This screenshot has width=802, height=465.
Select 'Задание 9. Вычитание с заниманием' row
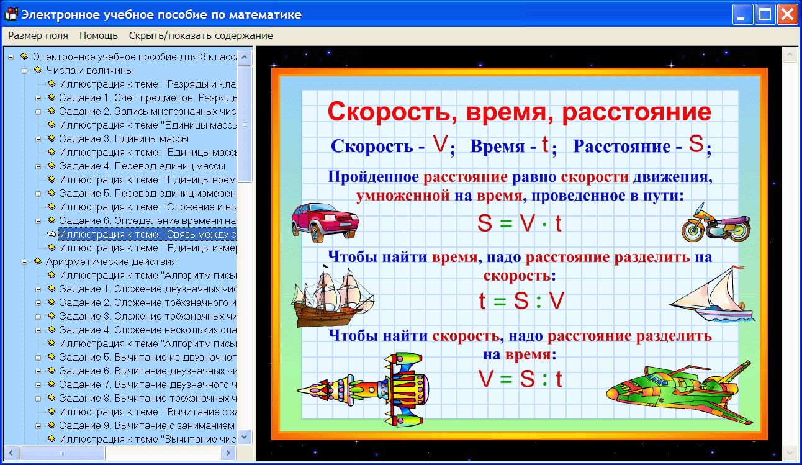coord(148,426)
